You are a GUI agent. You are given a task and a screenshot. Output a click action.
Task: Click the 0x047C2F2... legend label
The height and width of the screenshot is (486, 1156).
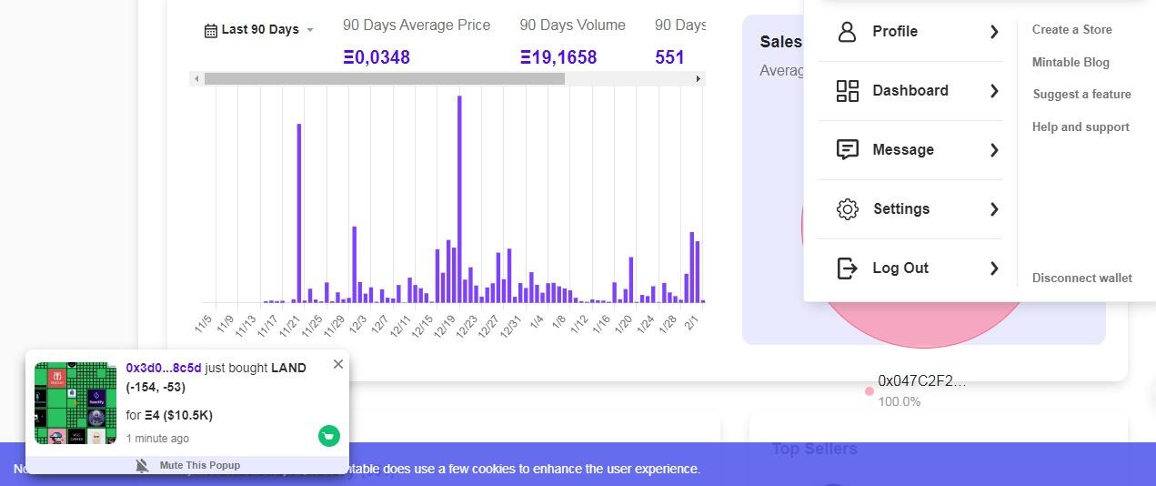[922, 380]
